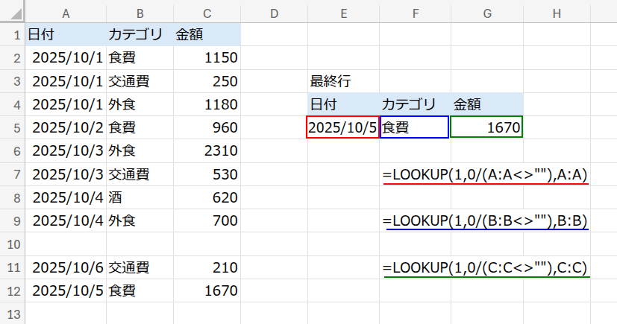This screenshot has height=324, width=617.
Task: Select column B header
Action: coord(140,13)
